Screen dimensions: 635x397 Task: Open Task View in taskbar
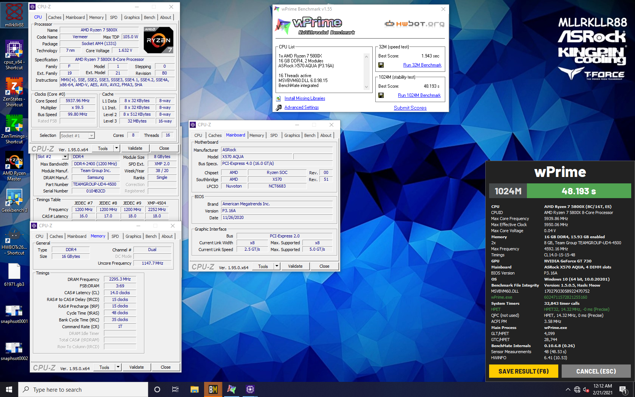coord(175,389)
